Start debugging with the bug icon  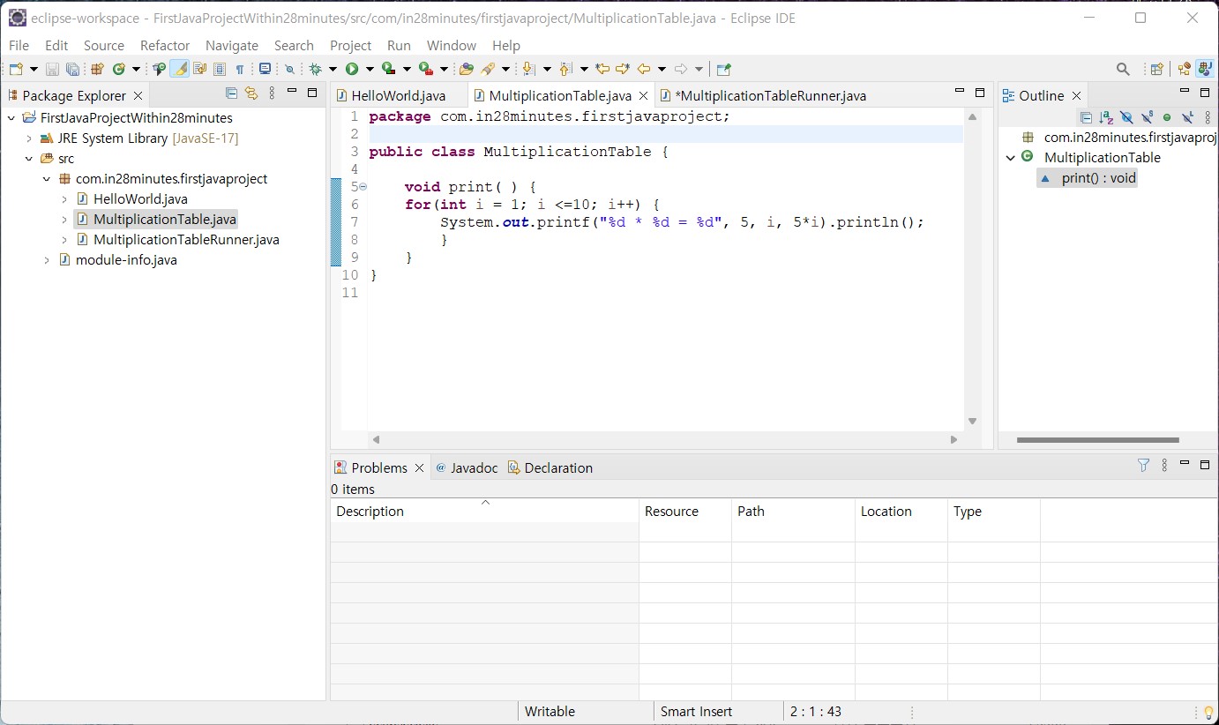316,69
